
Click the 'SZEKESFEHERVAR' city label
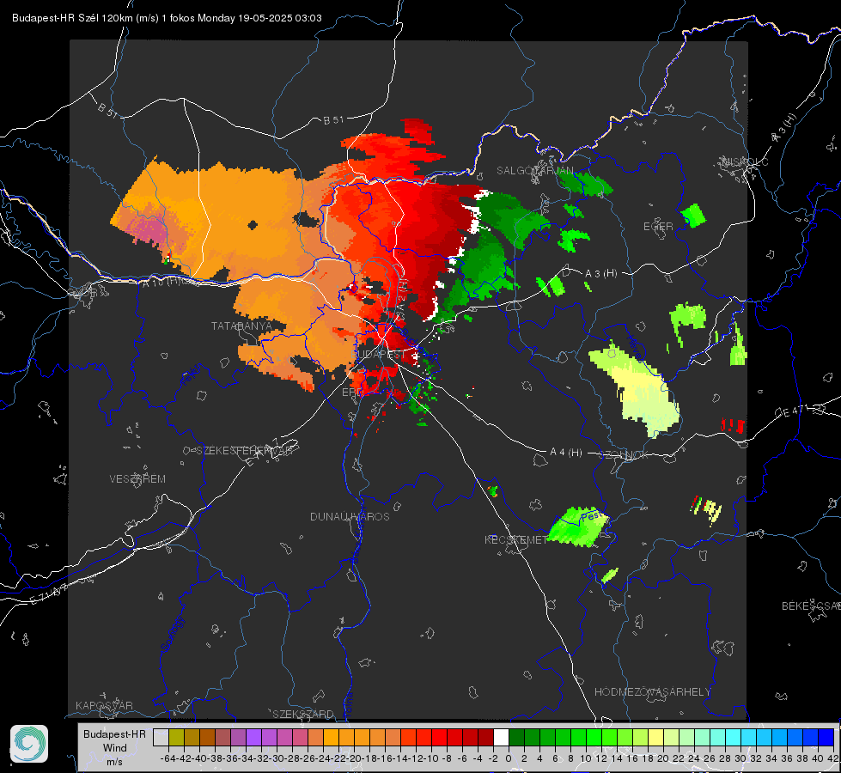245,451
